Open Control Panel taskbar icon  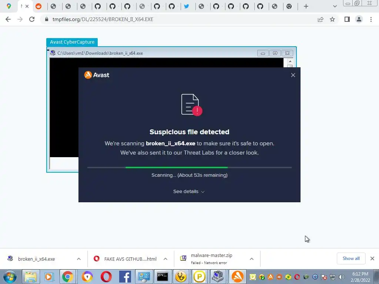[x=144, y=277]
